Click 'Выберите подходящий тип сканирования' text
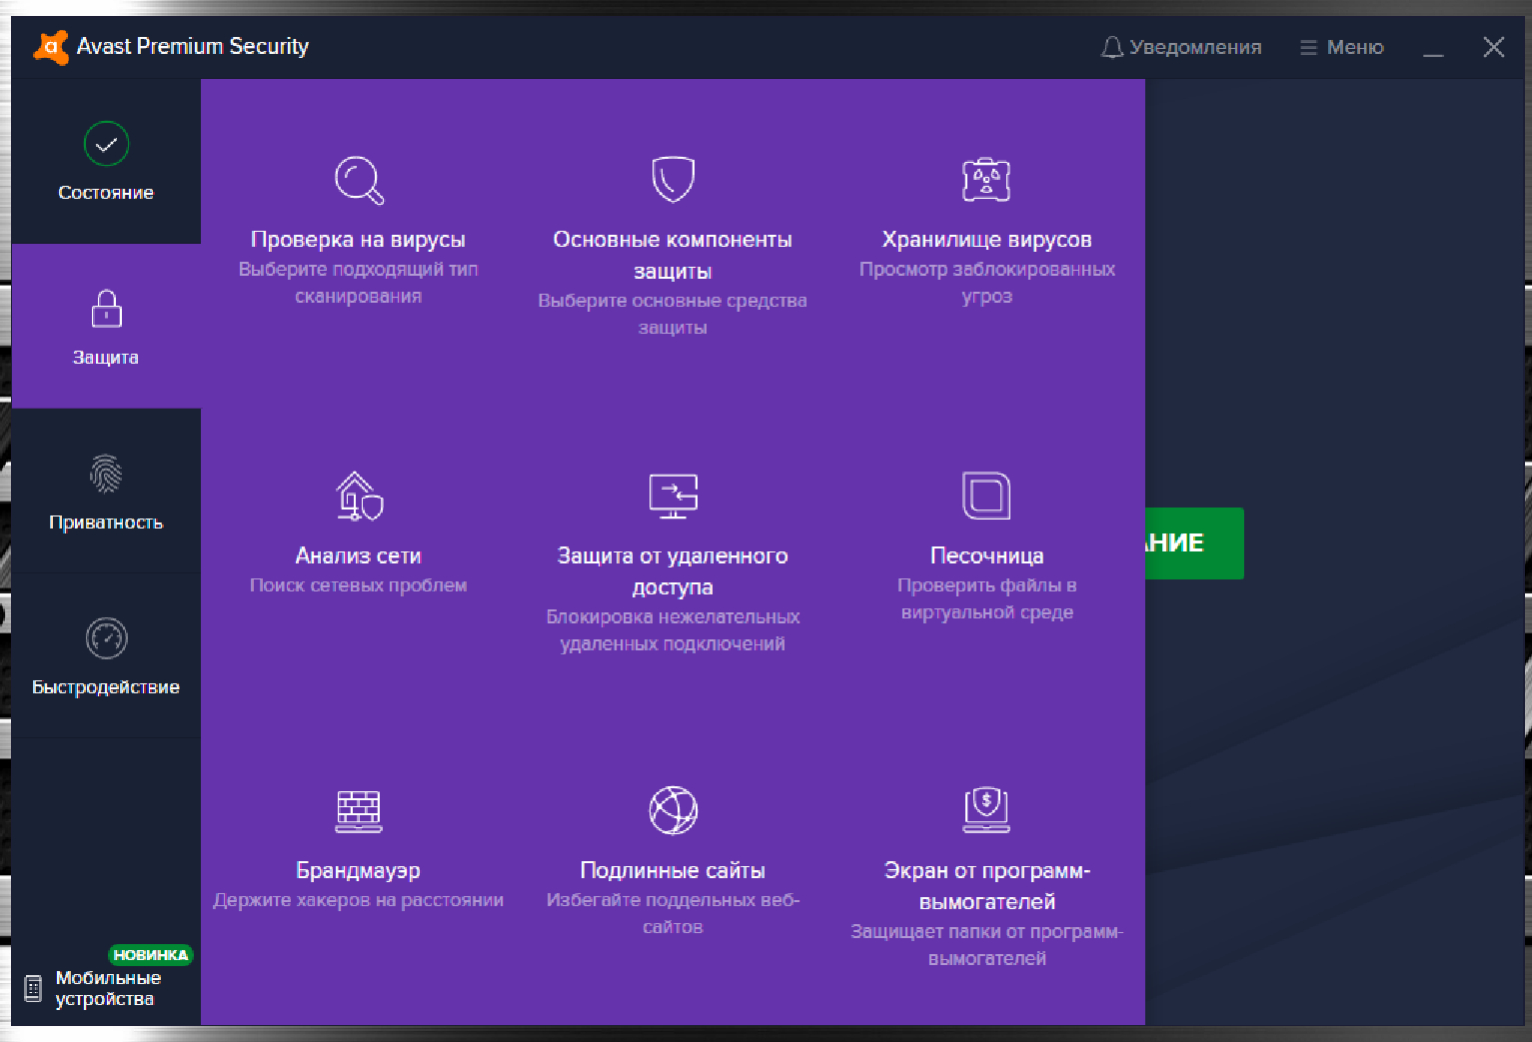1532x1042 pixels. click(x=359, y=283)
